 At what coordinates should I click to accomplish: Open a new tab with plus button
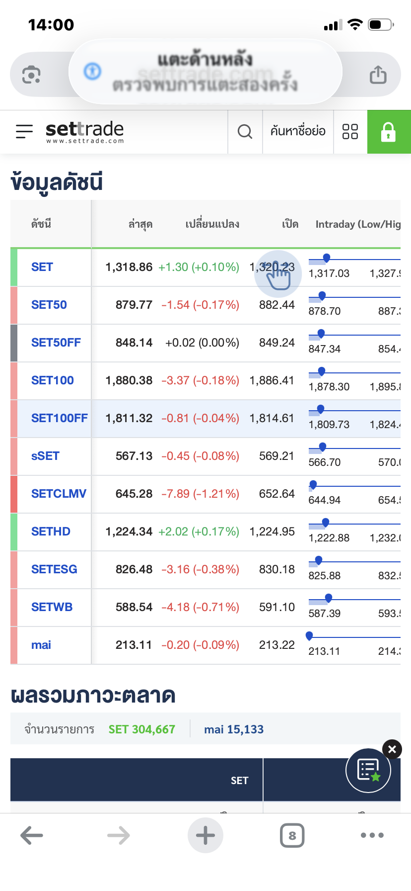click(205, 835)
